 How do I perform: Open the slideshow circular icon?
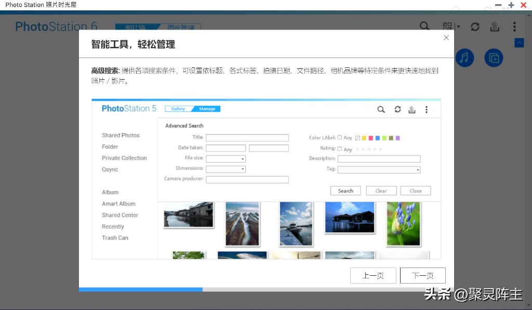tap(494, 58)
